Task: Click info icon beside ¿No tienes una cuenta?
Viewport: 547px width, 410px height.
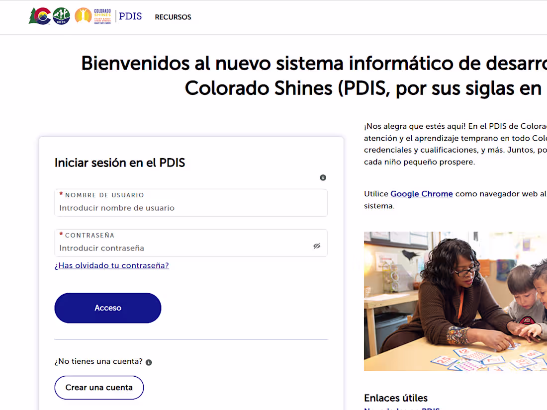Action: [149, 362]
